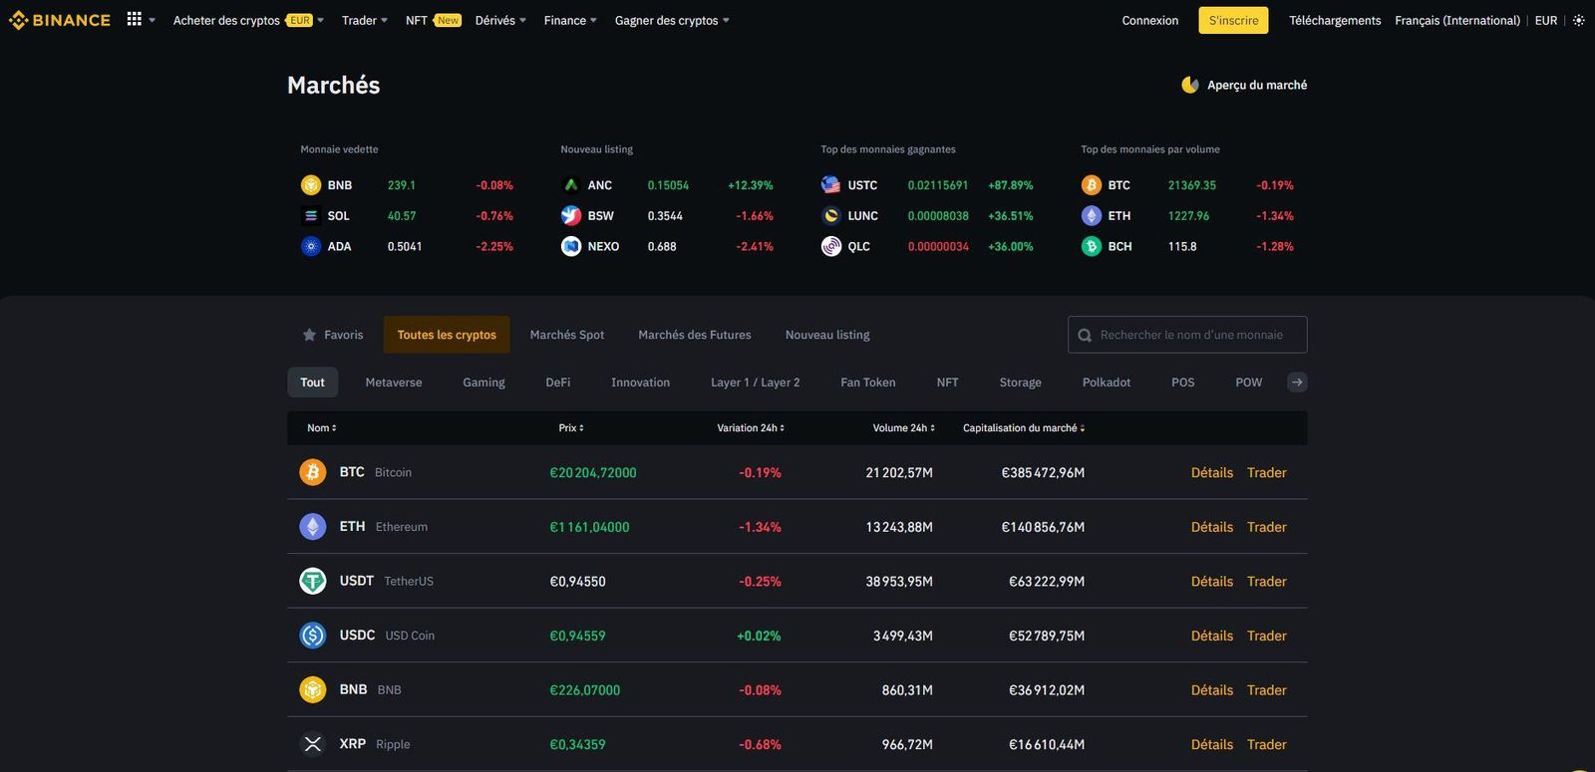Expand the Finance dropdown menu
Screen dimensions: 1595x772
(x=570, y=20)
